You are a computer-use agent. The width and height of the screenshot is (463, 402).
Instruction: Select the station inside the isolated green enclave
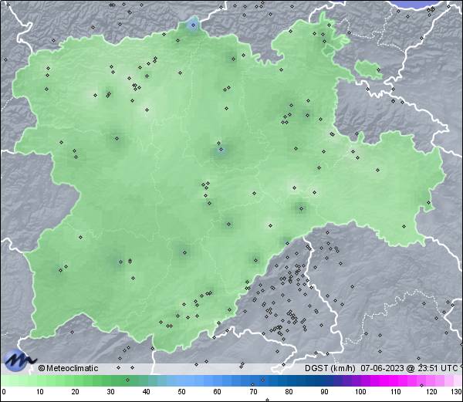tap(378, 70)
